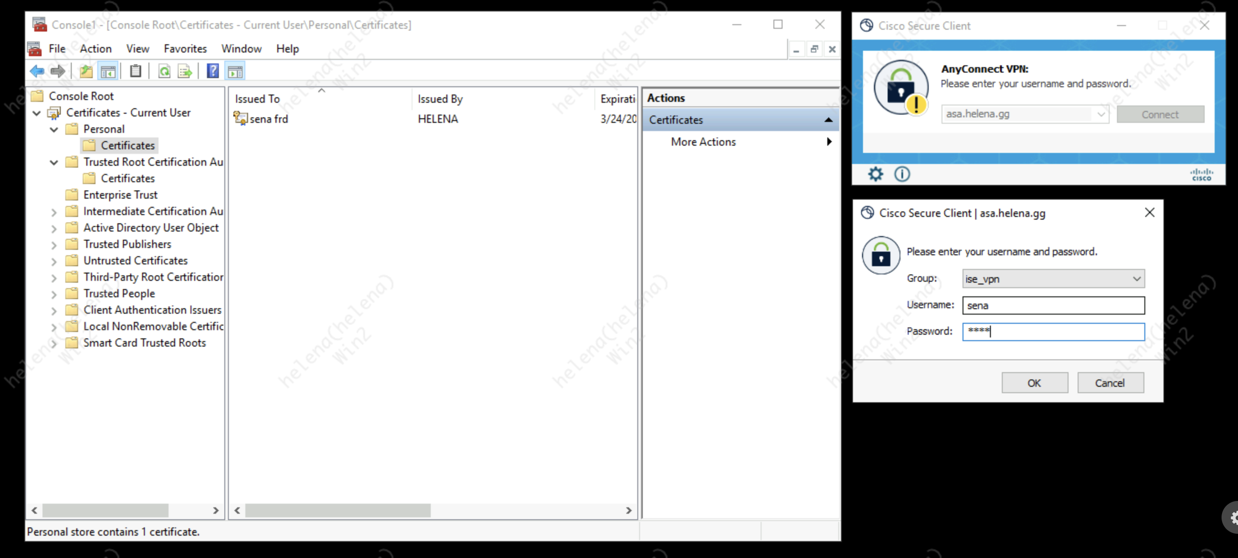Toggle Show/Hide Console Tree button
Viewport: 1238px width, 558px height.
coord(108,72)
